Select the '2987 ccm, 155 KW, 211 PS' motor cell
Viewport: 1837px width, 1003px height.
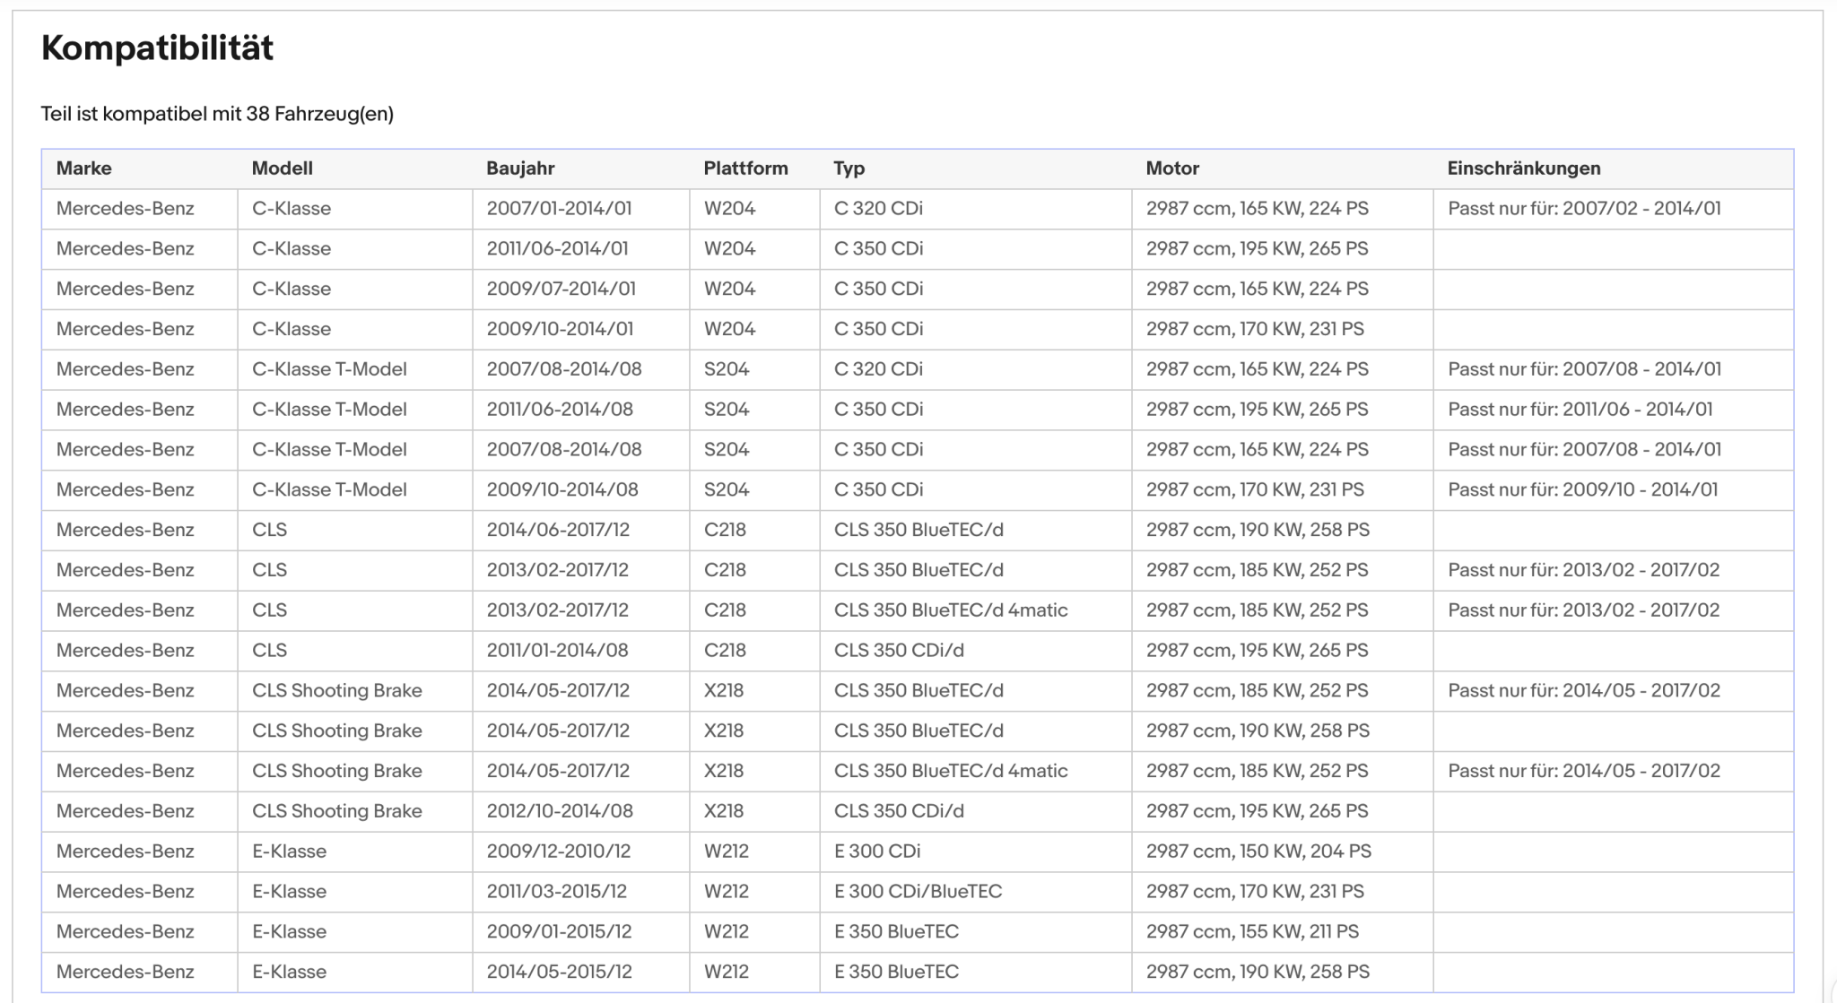1252,932
